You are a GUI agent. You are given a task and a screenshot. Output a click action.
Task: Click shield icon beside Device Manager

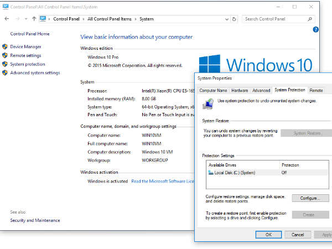[x=5, y=46]
